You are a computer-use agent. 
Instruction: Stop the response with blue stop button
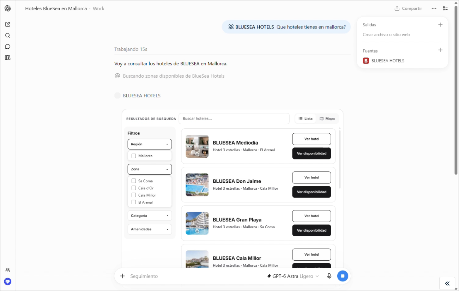tap(343, 276)
